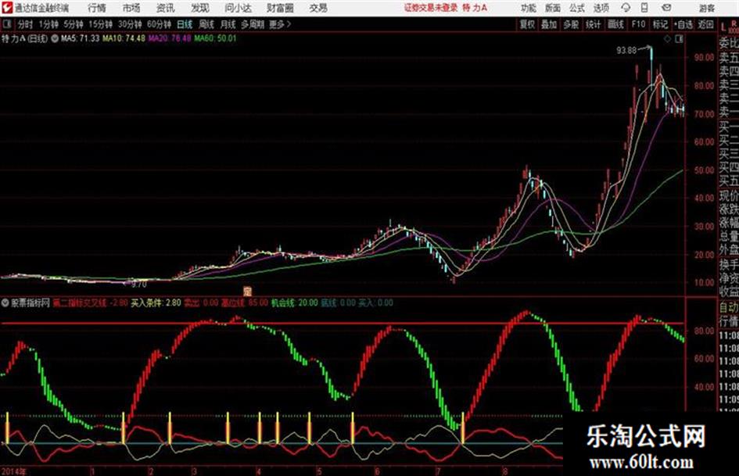Click the 9.70 low price label
The width and height of the screenshot is (739, 476).
(x=139, y=285)
